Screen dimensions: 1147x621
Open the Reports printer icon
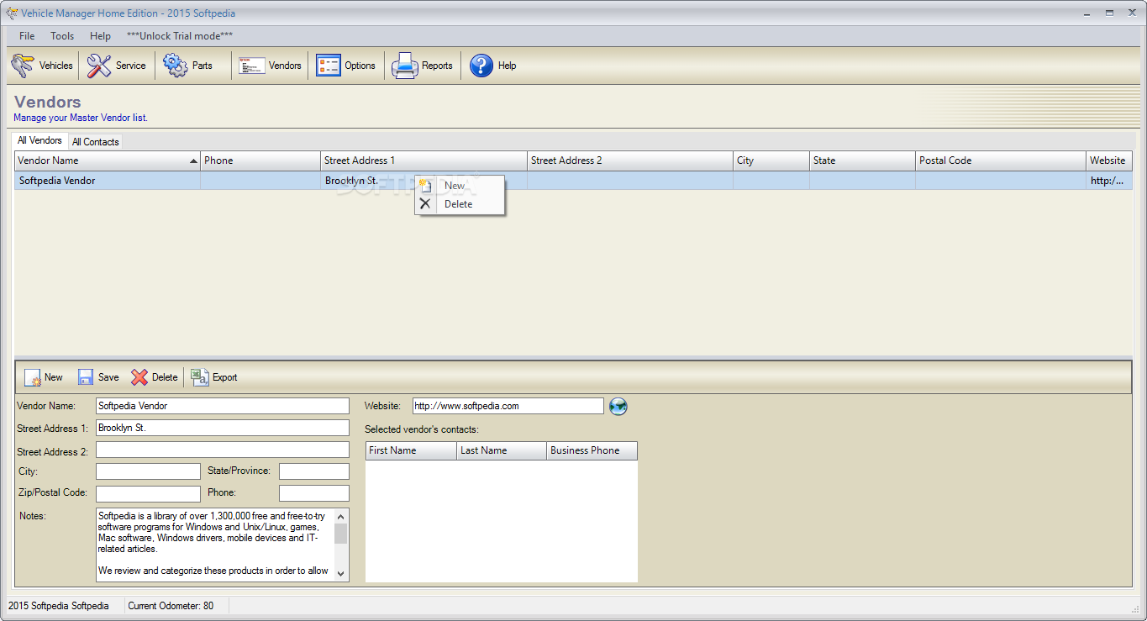coord(404,66)
